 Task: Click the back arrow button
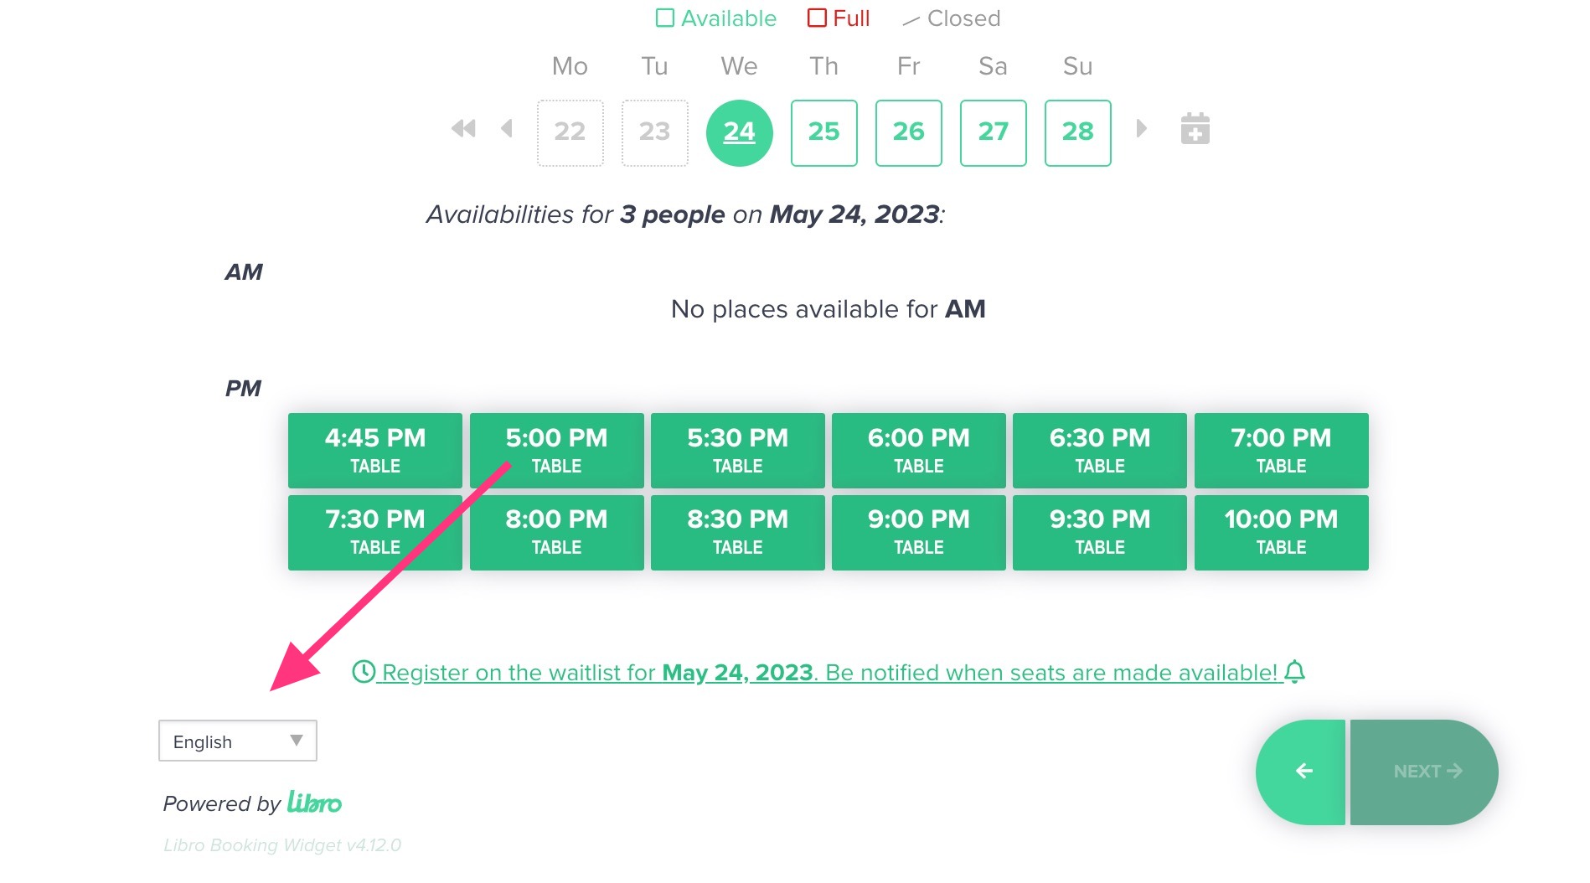pyautogui.click(x=1303, y=772)
